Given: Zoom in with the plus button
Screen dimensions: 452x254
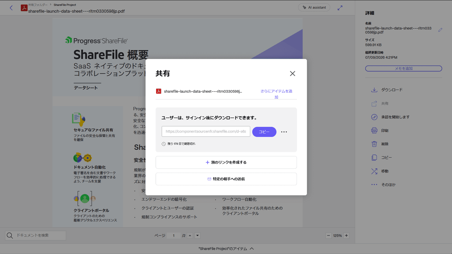Looking at the screenshot, I should 346,235.
